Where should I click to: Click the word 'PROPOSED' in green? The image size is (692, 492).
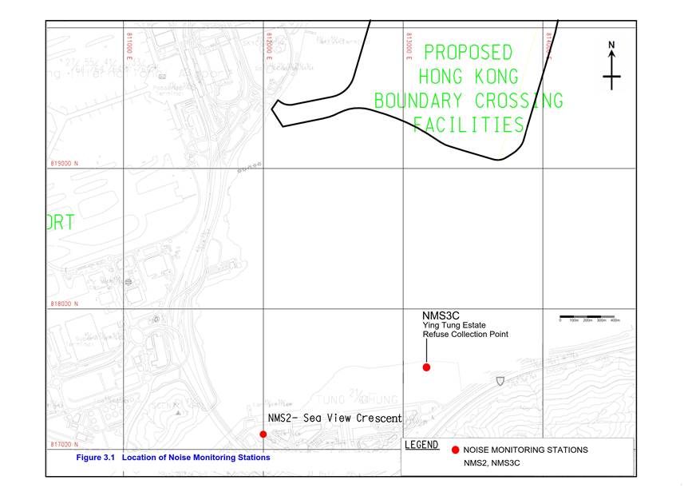click(469, 53)
